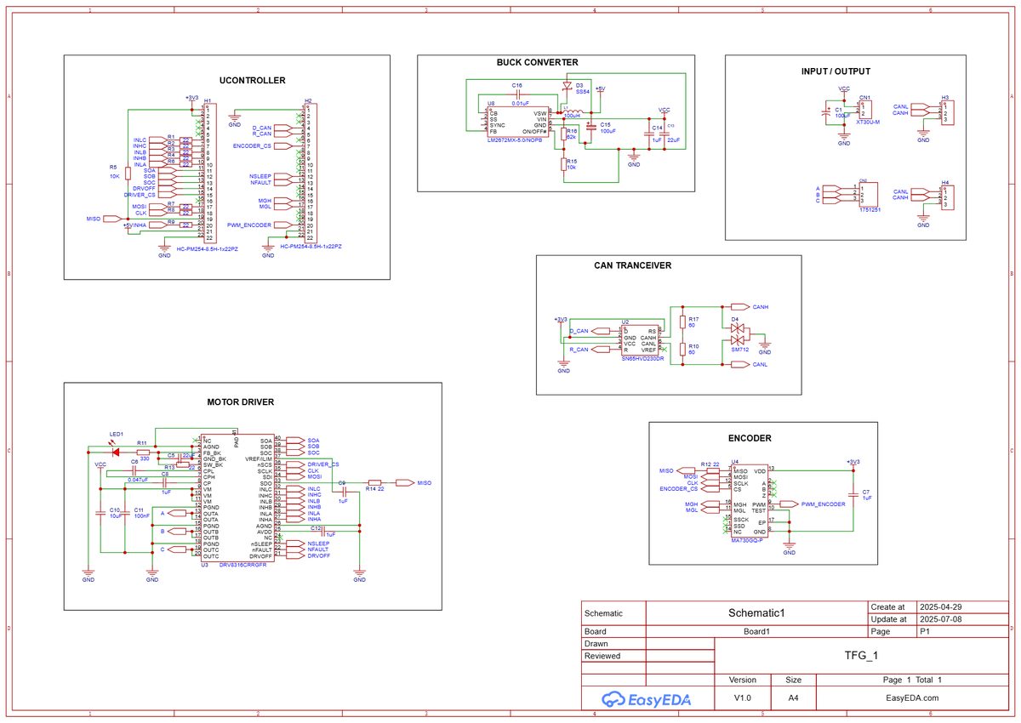Select inductor L1 100uH
The image size is (1021, 723).
[x=572, y=111]
